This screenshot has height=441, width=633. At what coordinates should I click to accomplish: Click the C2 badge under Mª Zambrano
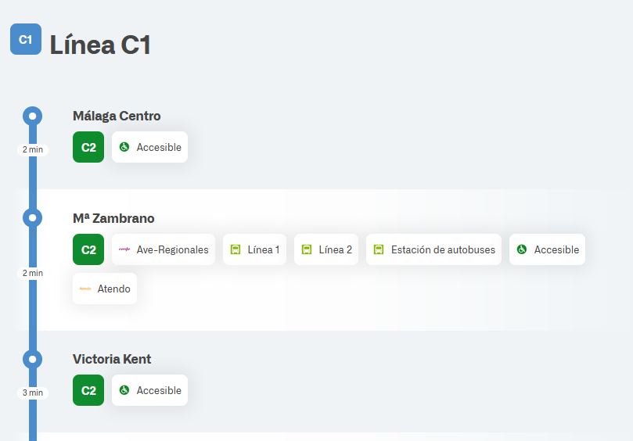click(x=88, y=249)
